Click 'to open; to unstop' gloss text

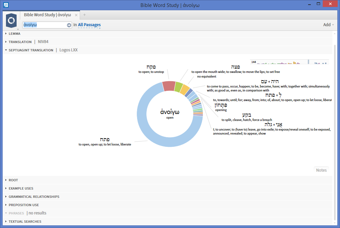point(151,72)
